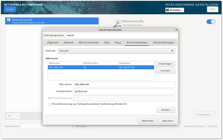This screenshot has height=140, width=223.
Task: Click the Netzmaske column header
Action: click(100, 63)
